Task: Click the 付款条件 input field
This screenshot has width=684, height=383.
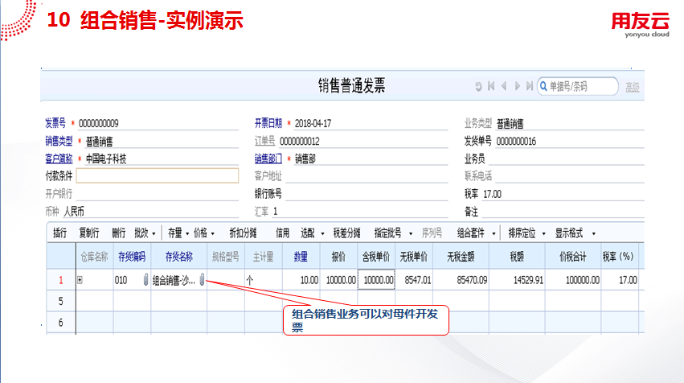Action: point(158,175)
